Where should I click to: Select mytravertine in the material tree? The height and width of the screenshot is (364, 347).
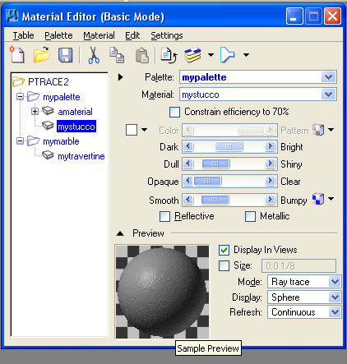[81, 156]
